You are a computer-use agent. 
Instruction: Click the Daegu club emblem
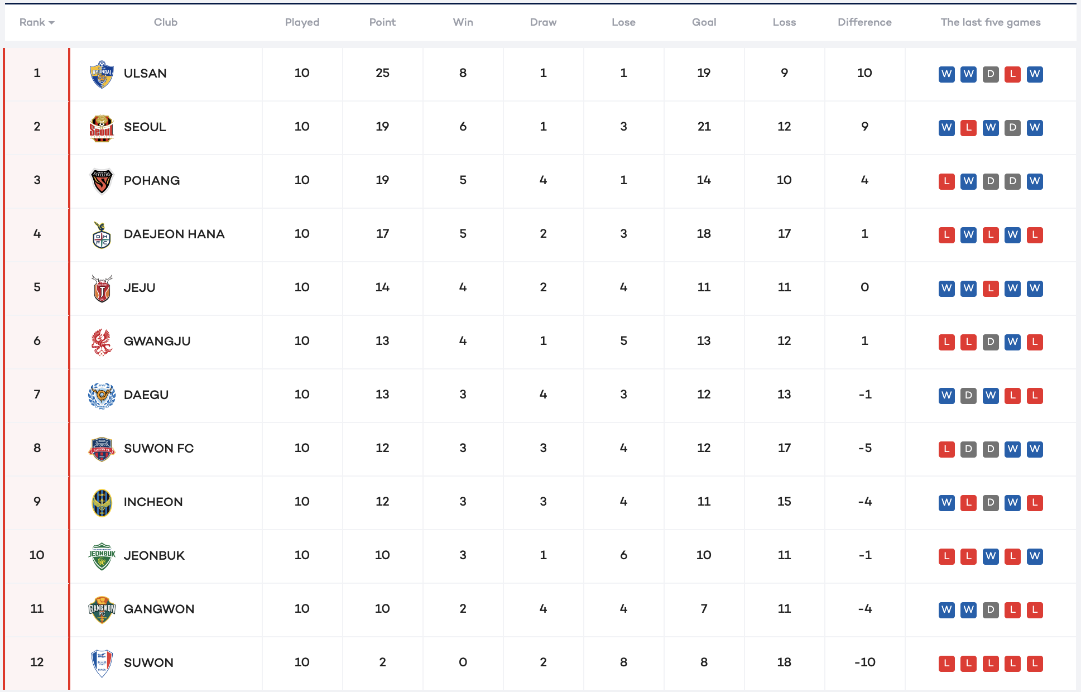click(x=102, y=395)
